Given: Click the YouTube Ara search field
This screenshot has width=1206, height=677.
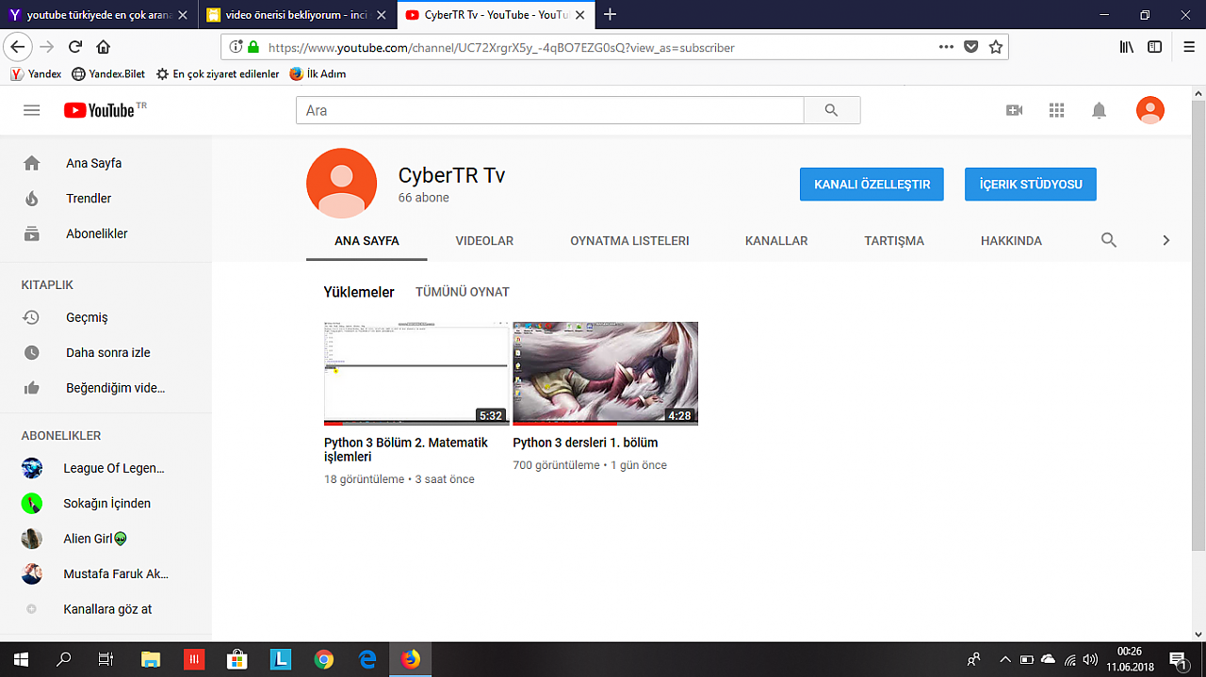Looking at the screenshot, I should pos(549,110).
